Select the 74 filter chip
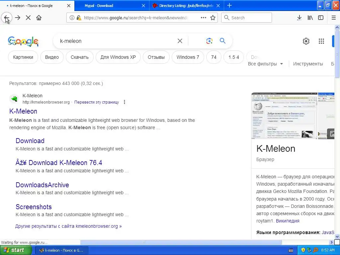 point(214,57)
